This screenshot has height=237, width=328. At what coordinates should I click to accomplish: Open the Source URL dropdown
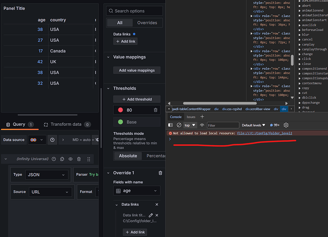click(50, 192)
